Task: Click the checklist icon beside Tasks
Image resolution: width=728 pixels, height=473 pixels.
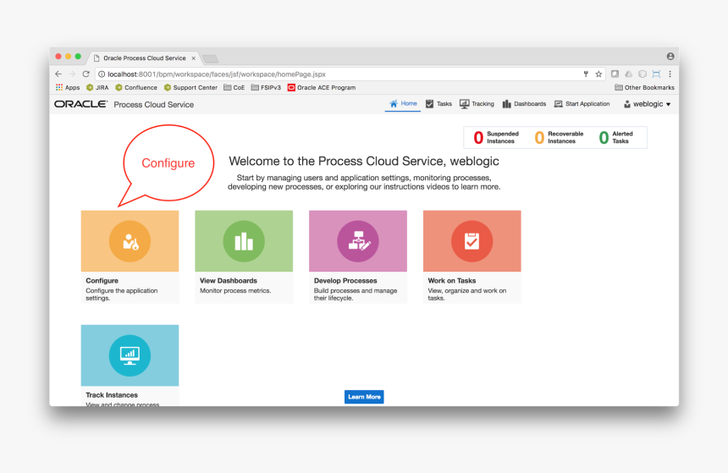Action: pyautogui.click(x=429, y=103)
